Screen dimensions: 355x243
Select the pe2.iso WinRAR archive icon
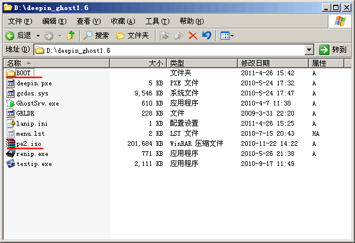click(11, 143)
